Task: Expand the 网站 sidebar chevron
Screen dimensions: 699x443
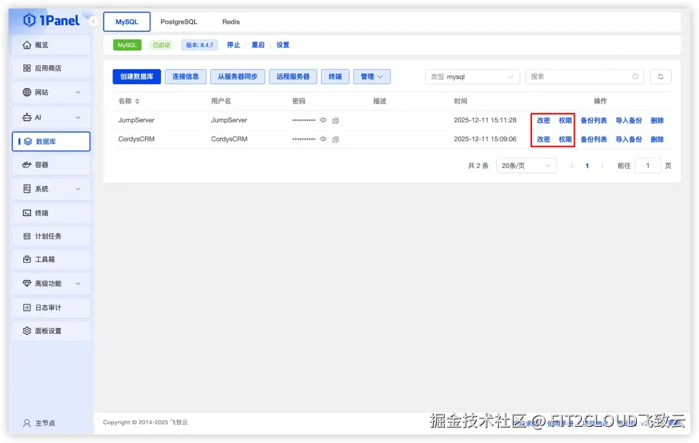Action: (78, 92)
